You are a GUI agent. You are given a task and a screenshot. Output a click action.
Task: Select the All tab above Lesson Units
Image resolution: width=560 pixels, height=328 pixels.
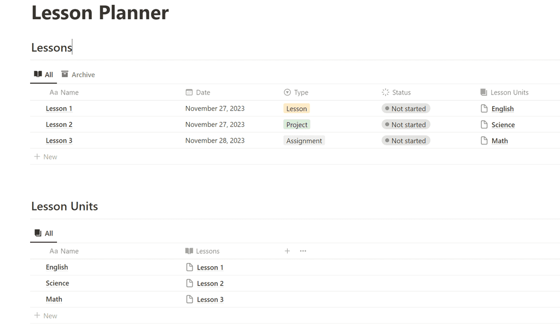(x=43, y=233)
